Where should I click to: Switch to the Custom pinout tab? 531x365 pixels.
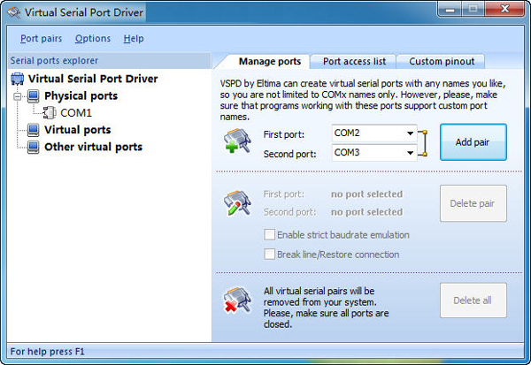coord(442,61)
